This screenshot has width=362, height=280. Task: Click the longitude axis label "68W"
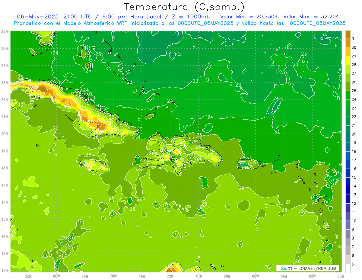227,276
